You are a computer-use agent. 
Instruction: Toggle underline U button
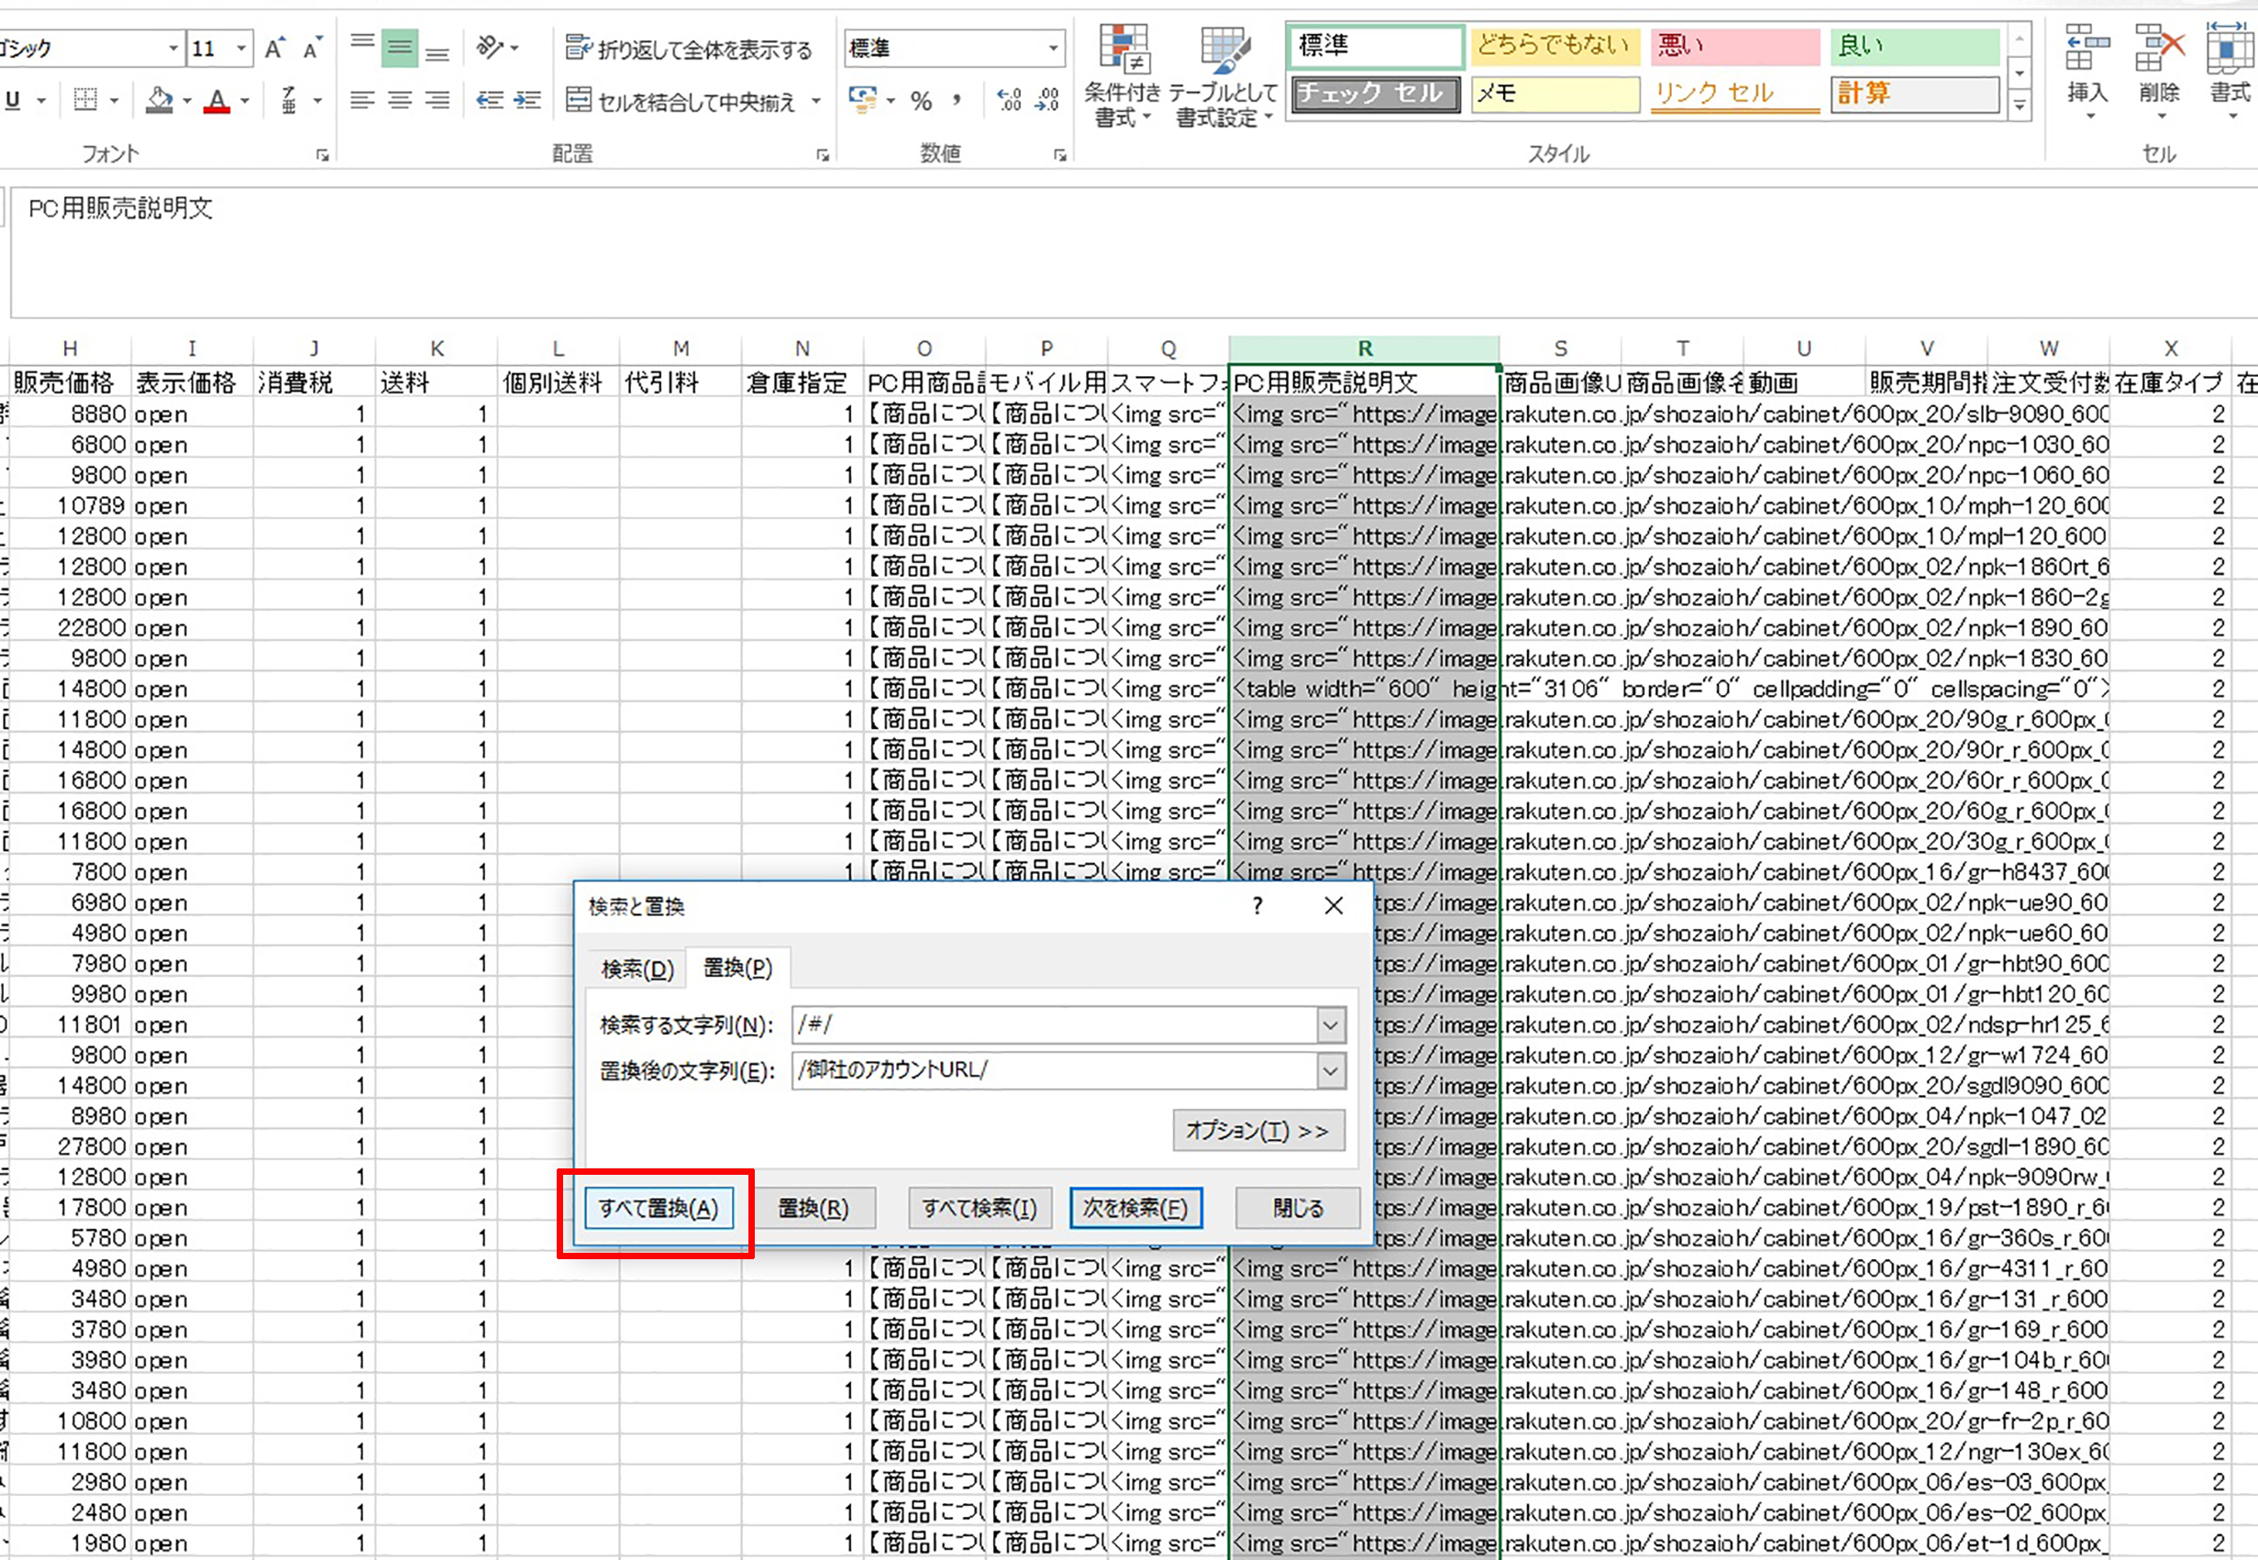click(x=13, y=100)
